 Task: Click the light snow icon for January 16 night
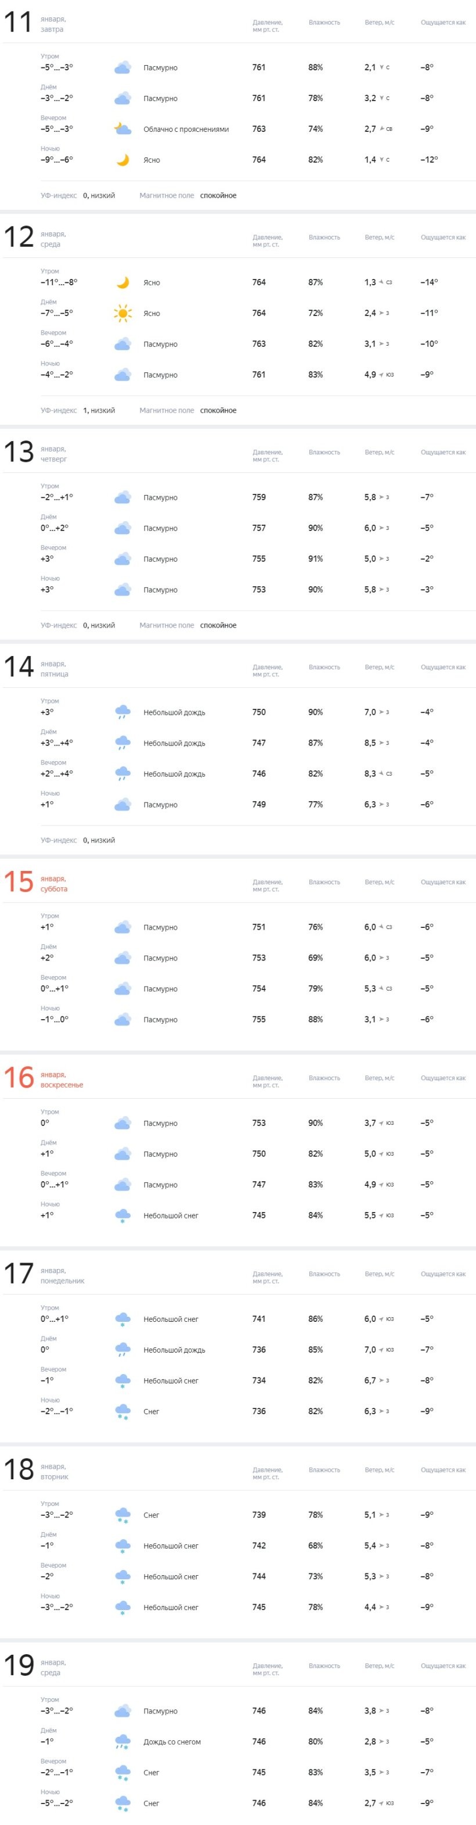pyautogui.click(x=122, y=1216)
